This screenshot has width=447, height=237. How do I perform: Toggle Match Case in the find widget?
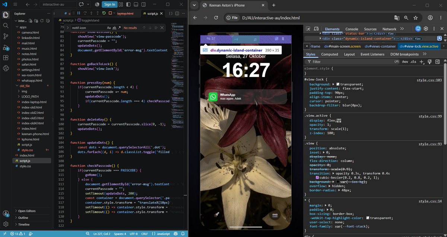tap(109, 28)
